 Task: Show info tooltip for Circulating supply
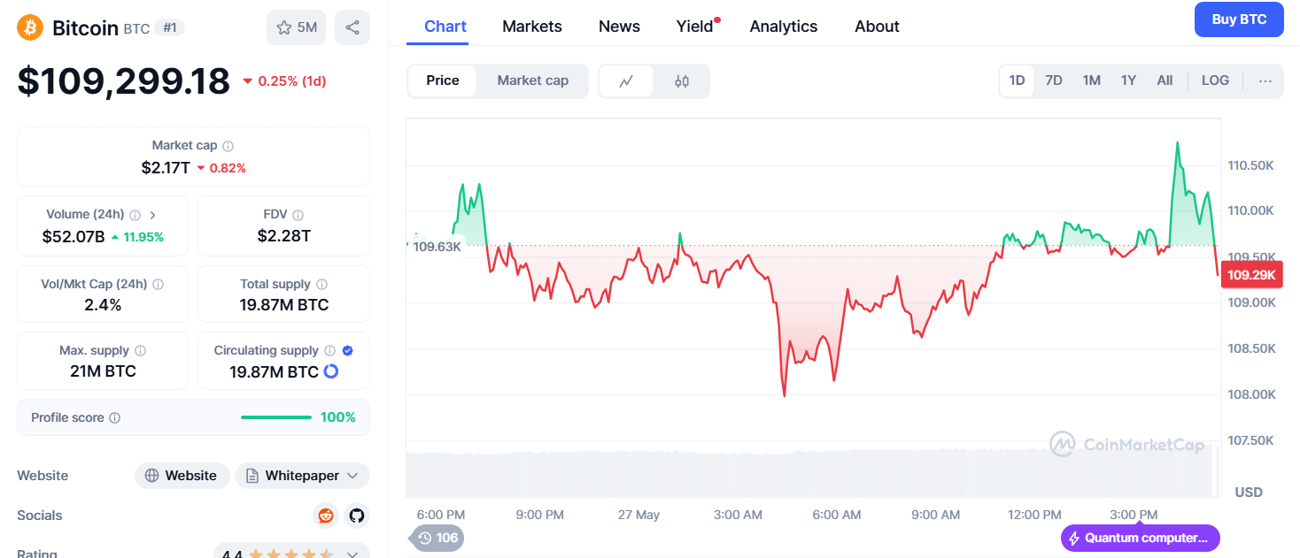point(329,351)
